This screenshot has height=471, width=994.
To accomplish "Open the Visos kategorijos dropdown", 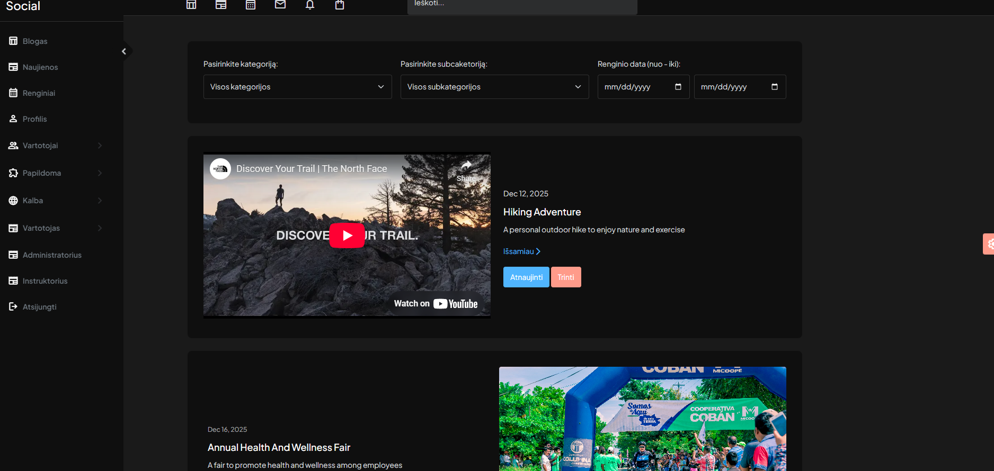I will [x=297, y=87].
